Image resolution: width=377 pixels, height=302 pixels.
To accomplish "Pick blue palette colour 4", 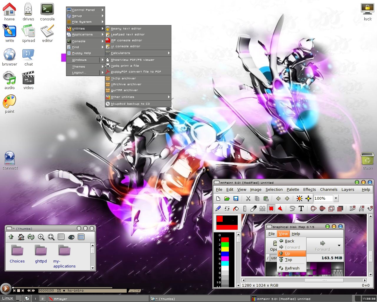I will tap(225, 254).
